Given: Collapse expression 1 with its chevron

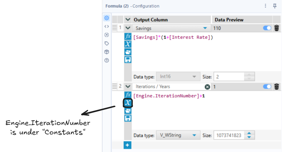Looking at the screenshot, I should point(128,28).
